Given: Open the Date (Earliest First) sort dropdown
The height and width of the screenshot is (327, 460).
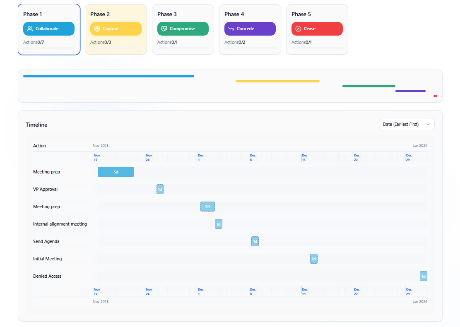Looking at the screenshot, I should [x=406, y=124].
